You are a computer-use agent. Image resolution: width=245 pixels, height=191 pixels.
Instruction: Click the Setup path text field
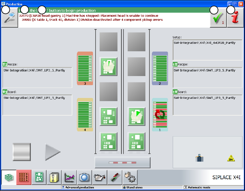pyautogui.click(x=208, y=50)
